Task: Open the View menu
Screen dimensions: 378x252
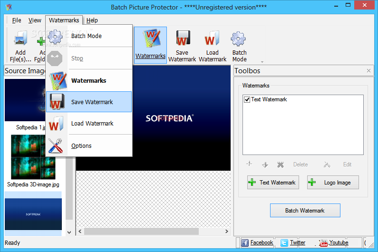Action: point(35,20)
